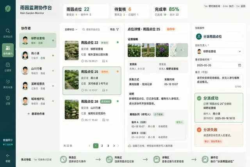Click thumbnail image of 雨园点位 22
Viewport: 250px width, 167px height.
coord(71,50)
